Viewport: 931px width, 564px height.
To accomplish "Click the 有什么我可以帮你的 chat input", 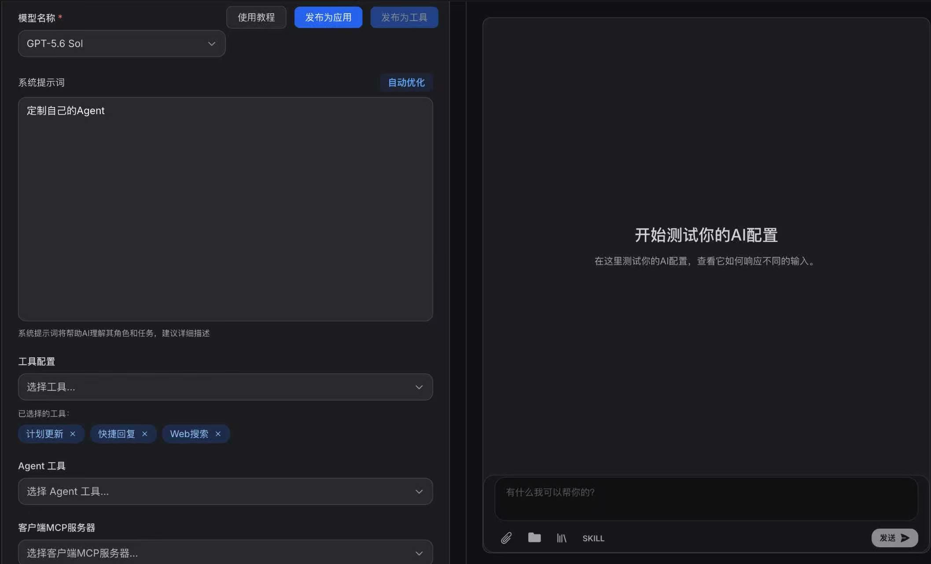I will 706,499.
